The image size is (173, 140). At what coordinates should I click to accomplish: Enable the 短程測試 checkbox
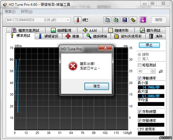pyautogui.click(x=139, y=65)
